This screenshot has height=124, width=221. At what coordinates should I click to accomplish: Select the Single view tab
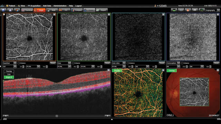click(40, 10)
